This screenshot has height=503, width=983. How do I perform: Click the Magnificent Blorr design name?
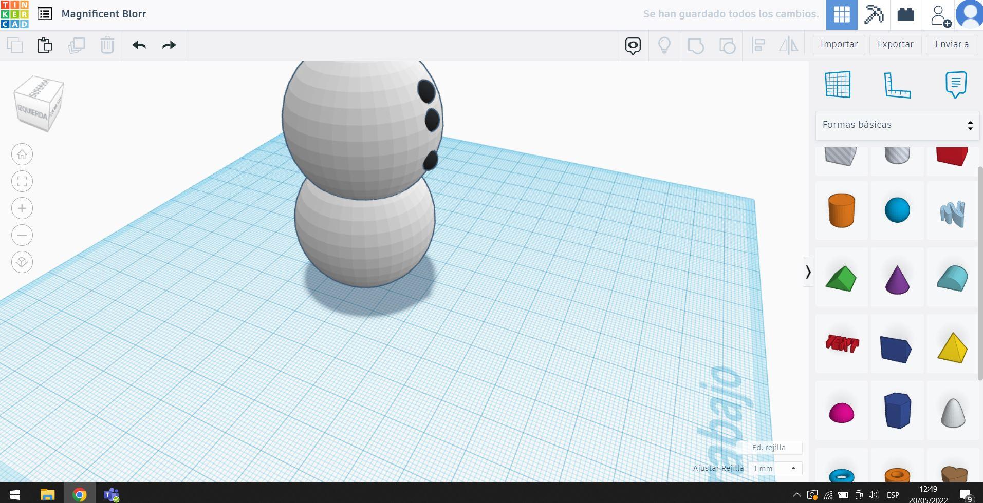point(104,14)
